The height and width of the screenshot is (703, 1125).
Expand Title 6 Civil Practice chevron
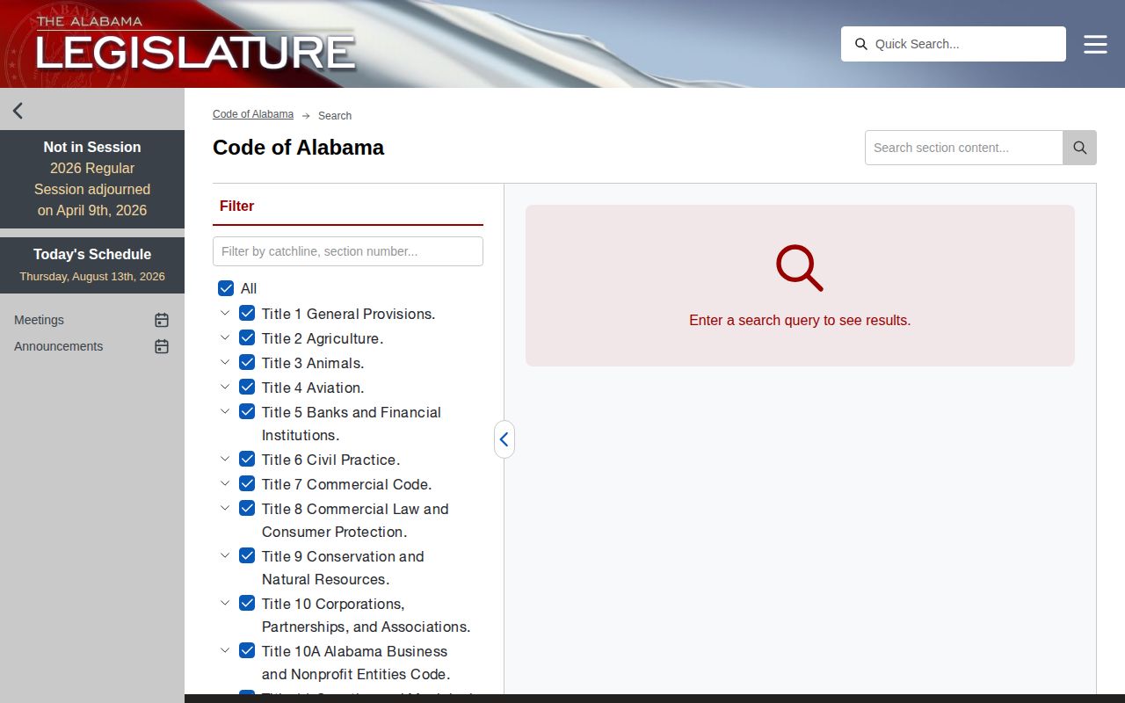[225, 459]
